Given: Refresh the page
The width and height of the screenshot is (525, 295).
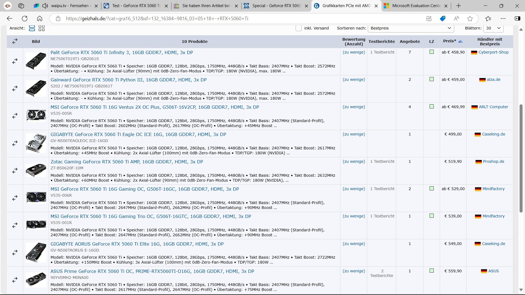Looking at the screenshot, I should click(x=25, y=19).
